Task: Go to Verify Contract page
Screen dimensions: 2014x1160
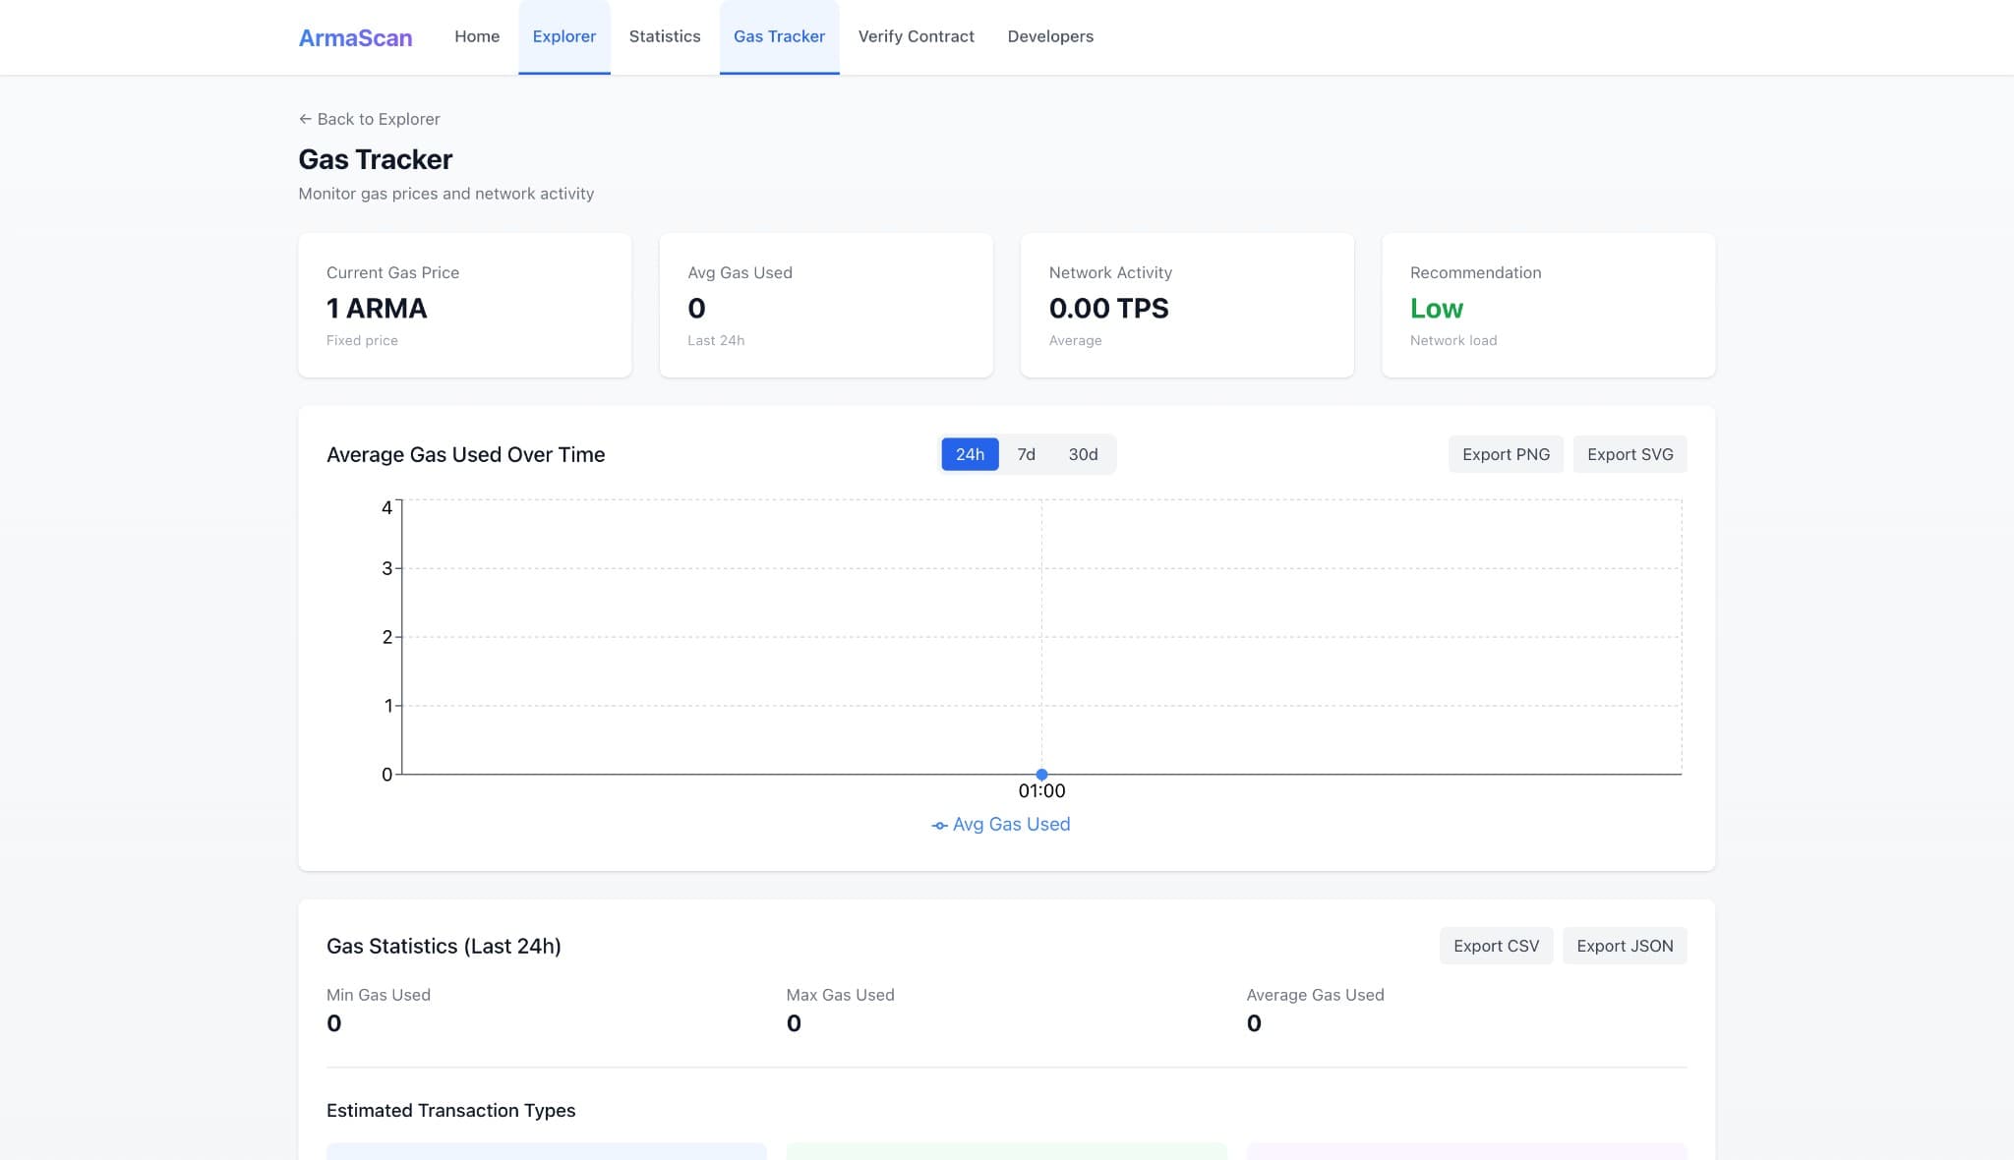Action: 916,36
